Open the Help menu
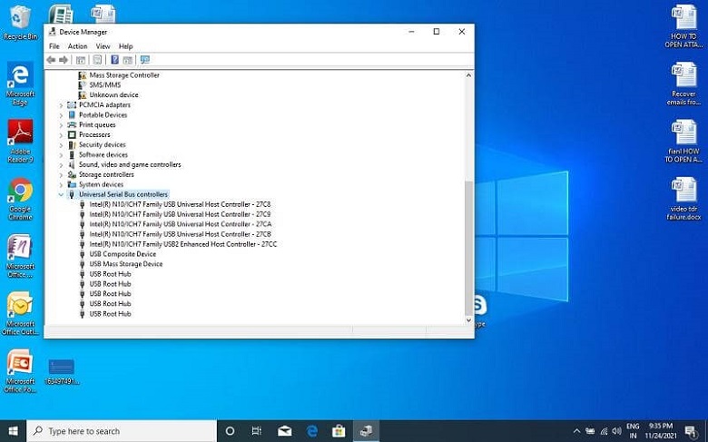 tap(126, 46)
